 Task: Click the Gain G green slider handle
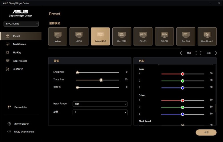click(183, 81)
